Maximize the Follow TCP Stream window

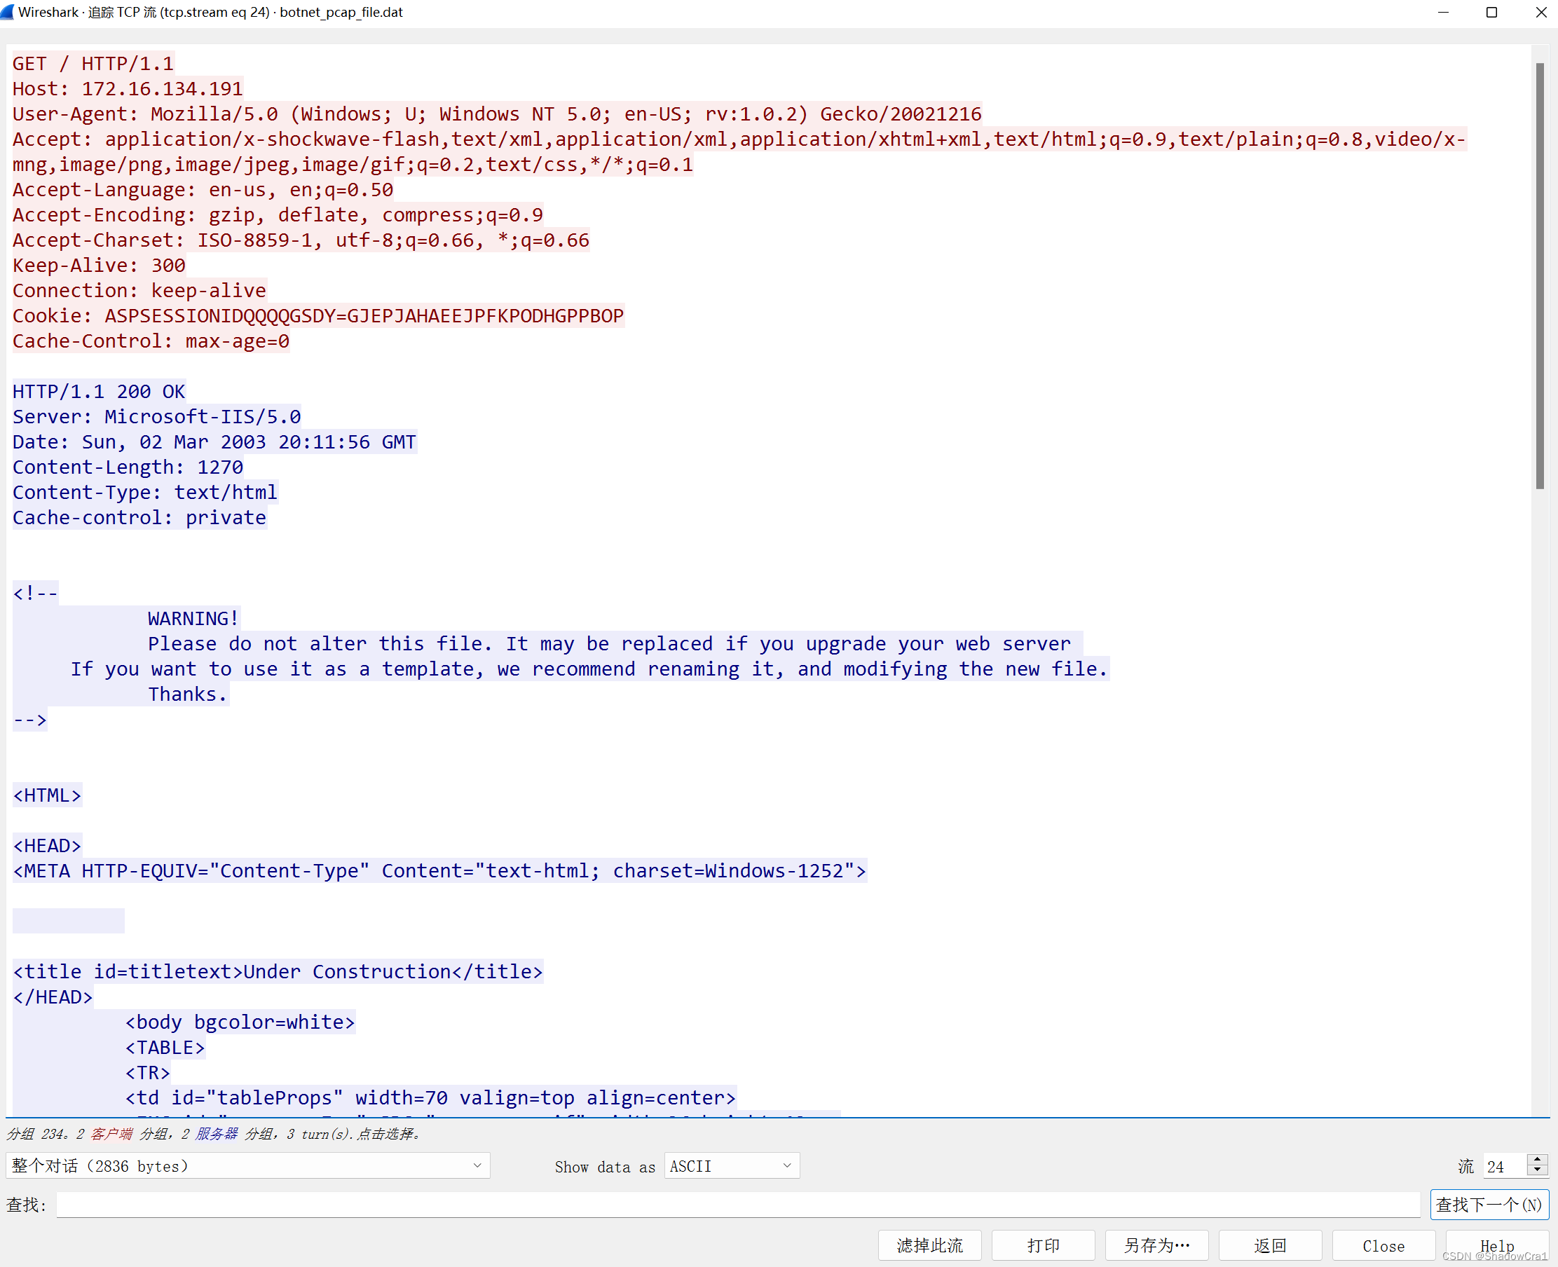click(x=1491, y=13)
